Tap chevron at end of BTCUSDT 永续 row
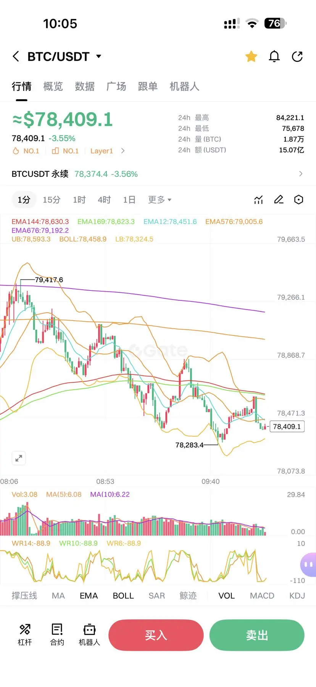This screenshot has width=316, height=687. click(x=301, y=174)
